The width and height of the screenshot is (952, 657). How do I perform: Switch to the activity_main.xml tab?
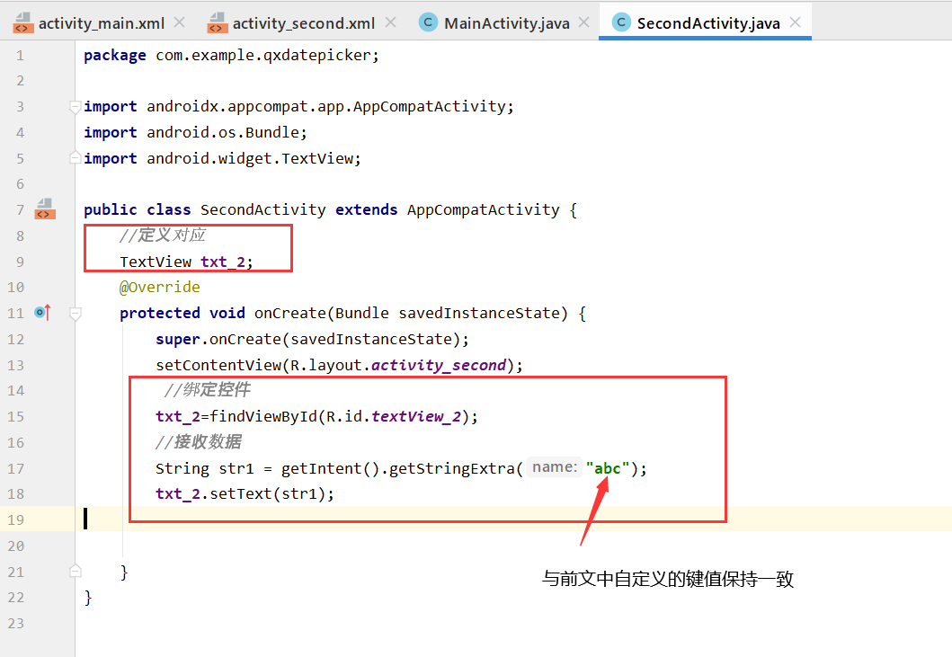tap(101, 23)
